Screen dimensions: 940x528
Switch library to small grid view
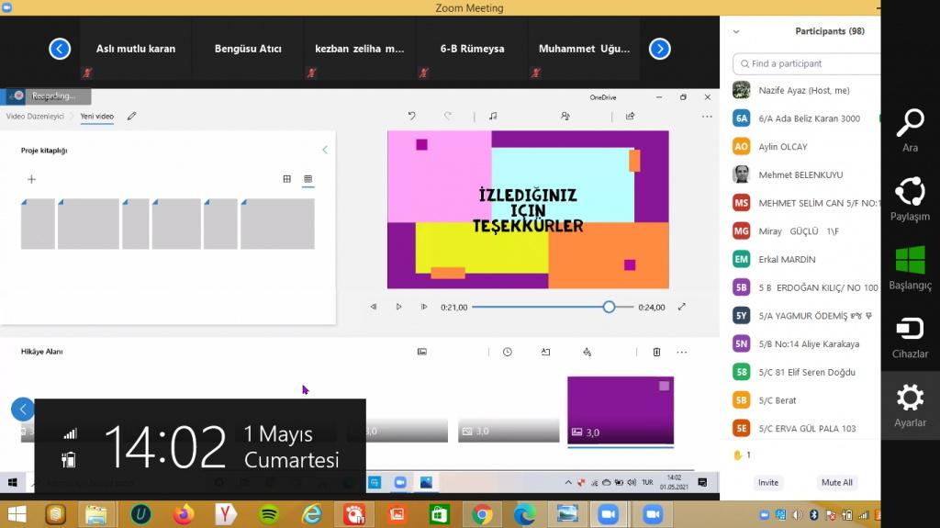click(308, 179)
